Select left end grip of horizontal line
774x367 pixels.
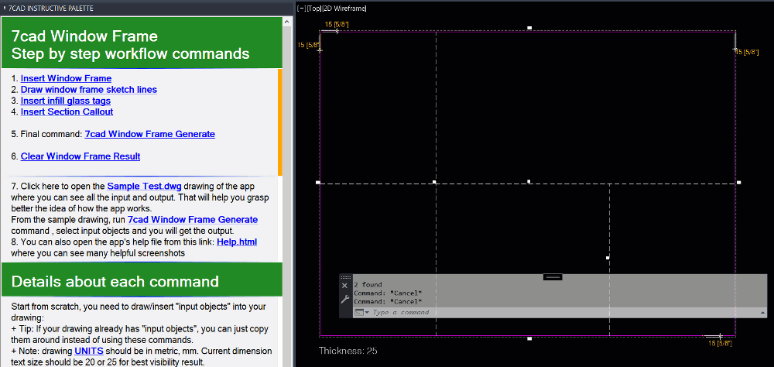click(318, 182)
